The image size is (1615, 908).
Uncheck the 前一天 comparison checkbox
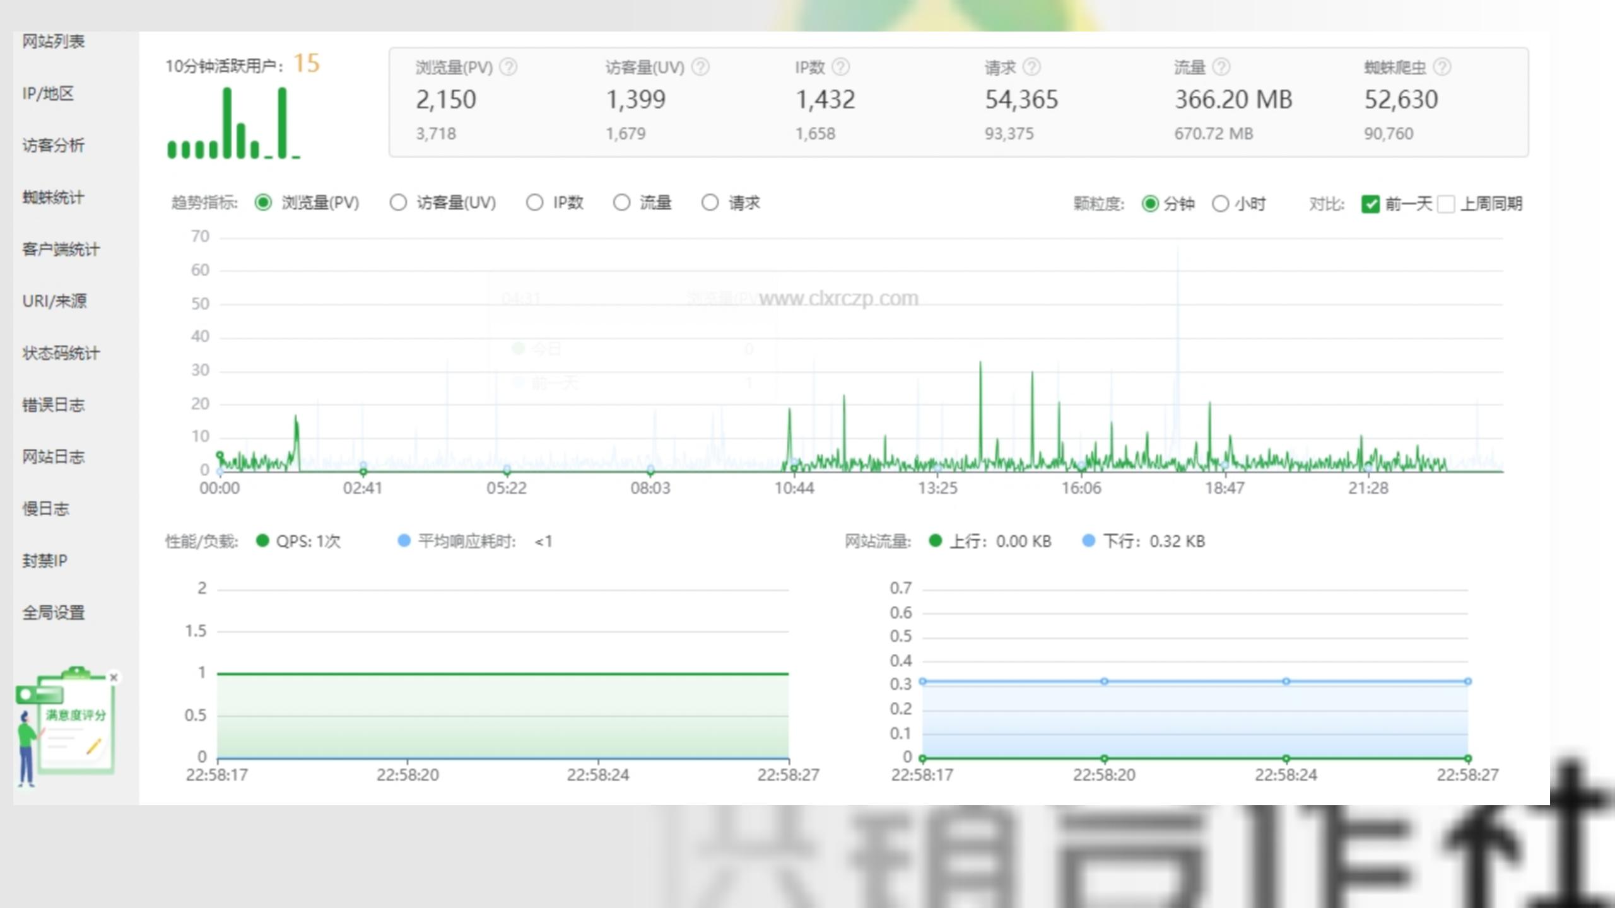(x=1370, y=204)
